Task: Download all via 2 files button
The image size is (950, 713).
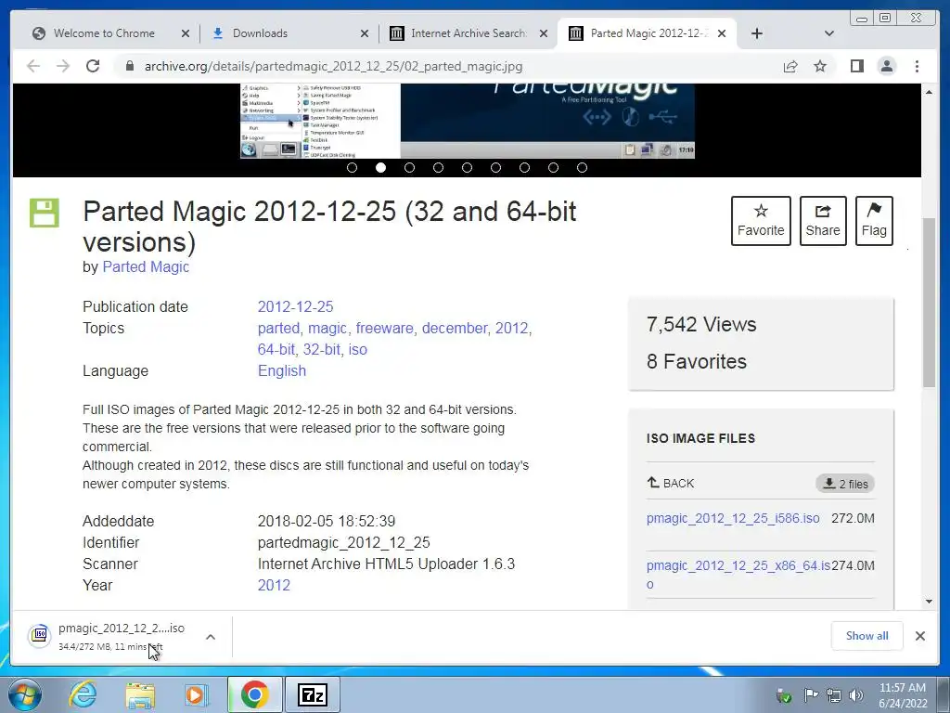Action: tap(845, 483)
